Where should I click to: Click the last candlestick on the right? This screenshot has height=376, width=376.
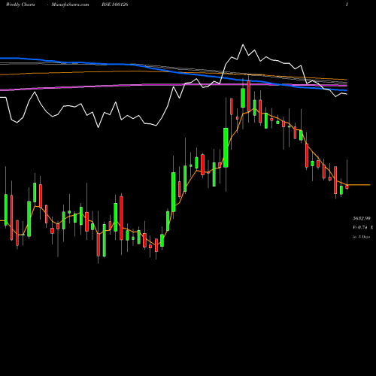click(x=347, y=186)
